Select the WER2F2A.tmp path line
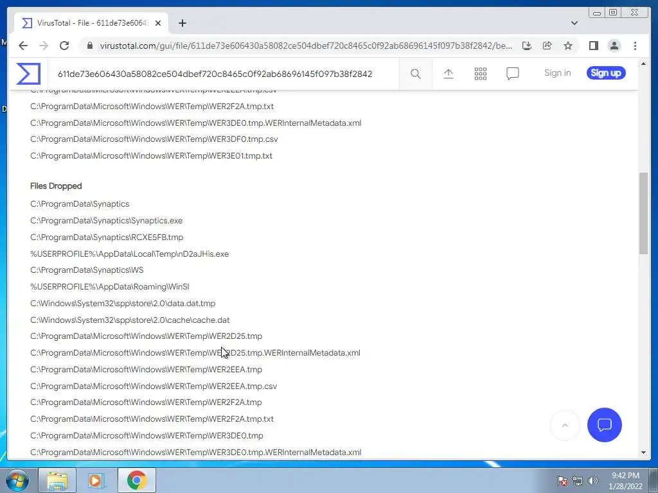 [x=146, y=402]
